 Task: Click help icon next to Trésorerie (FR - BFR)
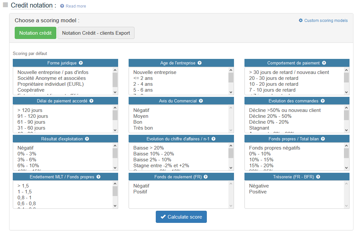coord(318,177)
